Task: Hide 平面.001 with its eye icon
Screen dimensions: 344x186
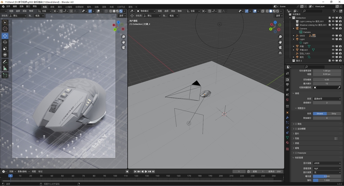Action: pos(333,50)
